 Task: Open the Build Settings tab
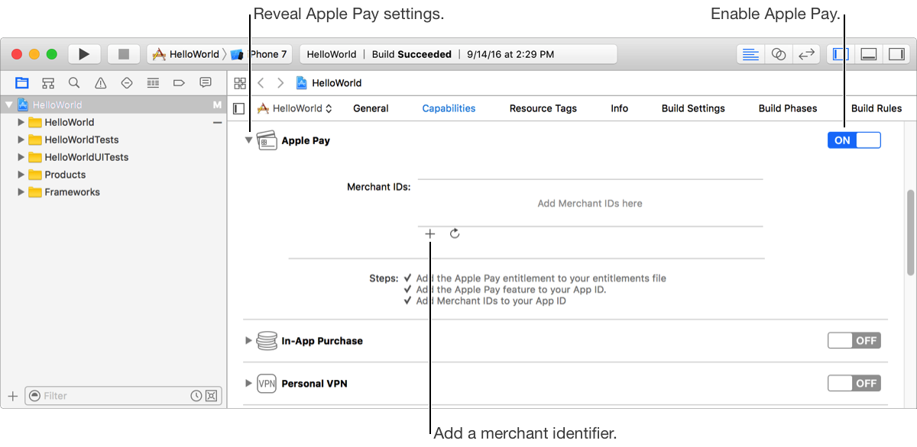pyautogui.click(x=693, y=108)
